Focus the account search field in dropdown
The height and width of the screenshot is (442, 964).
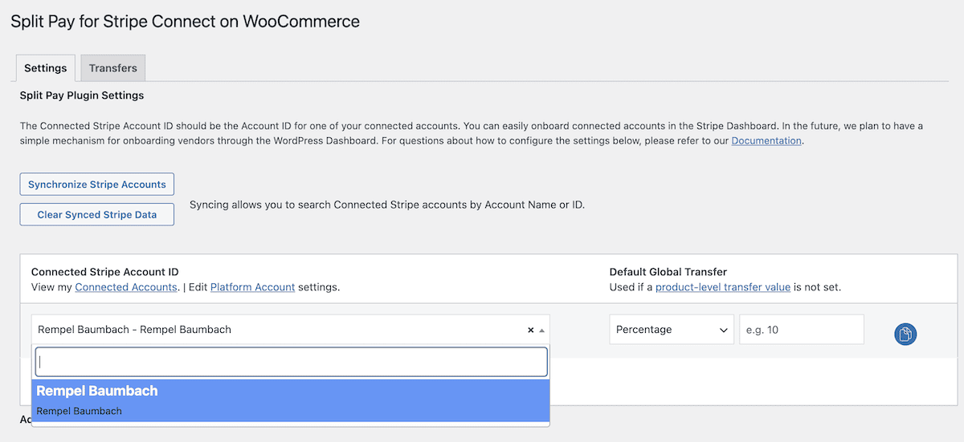pos(292,362)
